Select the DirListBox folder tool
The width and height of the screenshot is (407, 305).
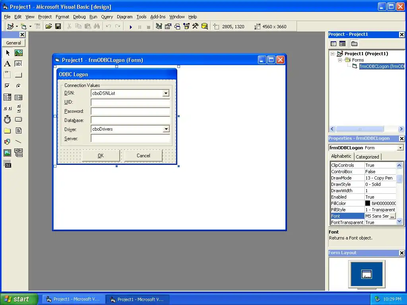[x=8, y=130]
